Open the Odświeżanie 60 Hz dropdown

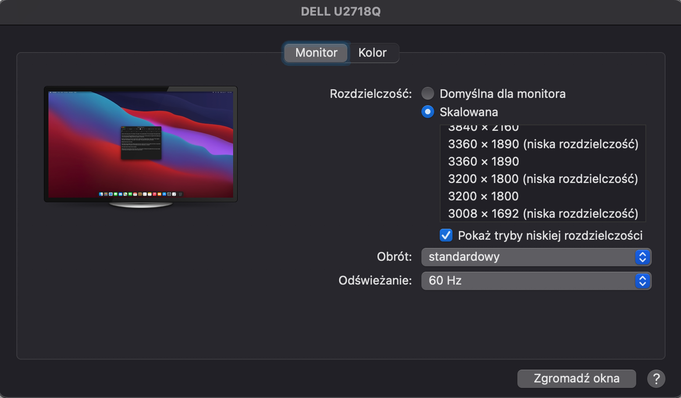pos(536,280)
